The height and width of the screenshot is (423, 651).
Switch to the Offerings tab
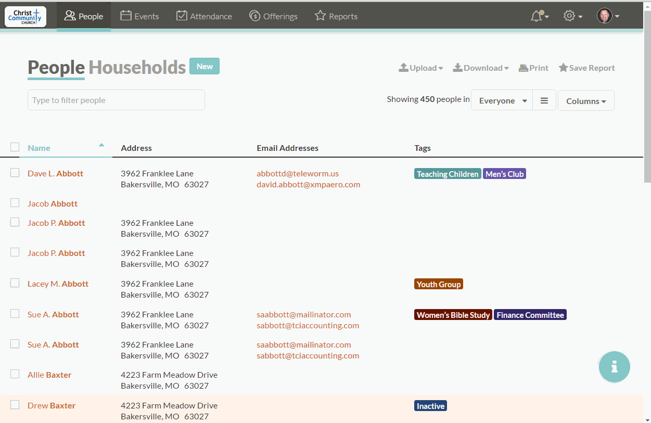pyautogui.click(x=274, y=16)
